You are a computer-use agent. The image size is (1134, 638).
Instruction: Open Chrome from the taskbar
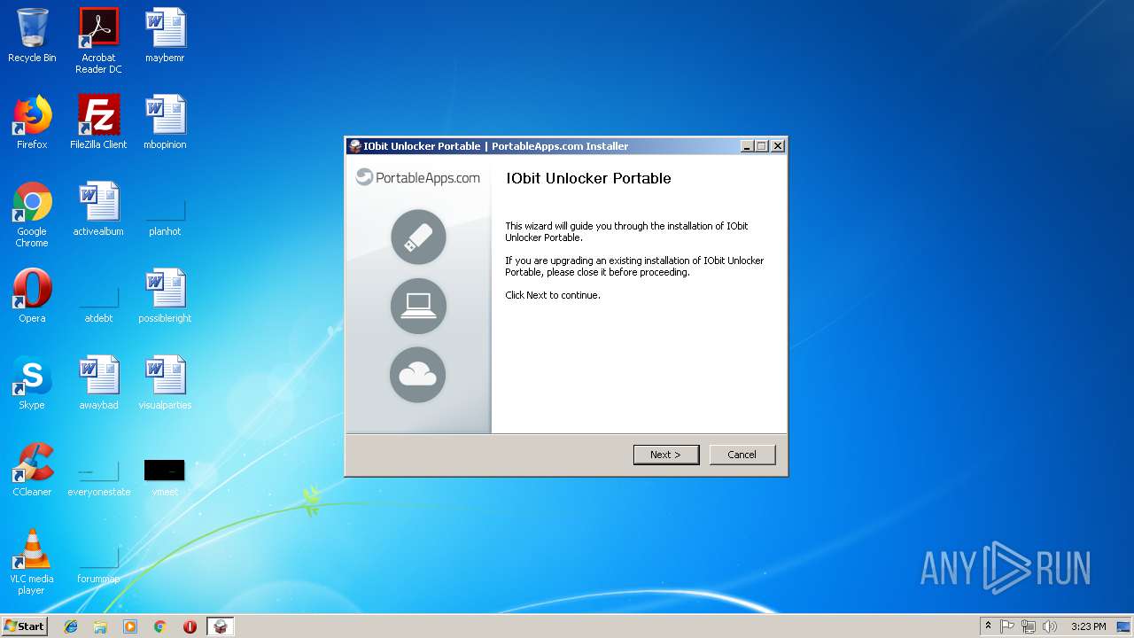coord(160,626)
